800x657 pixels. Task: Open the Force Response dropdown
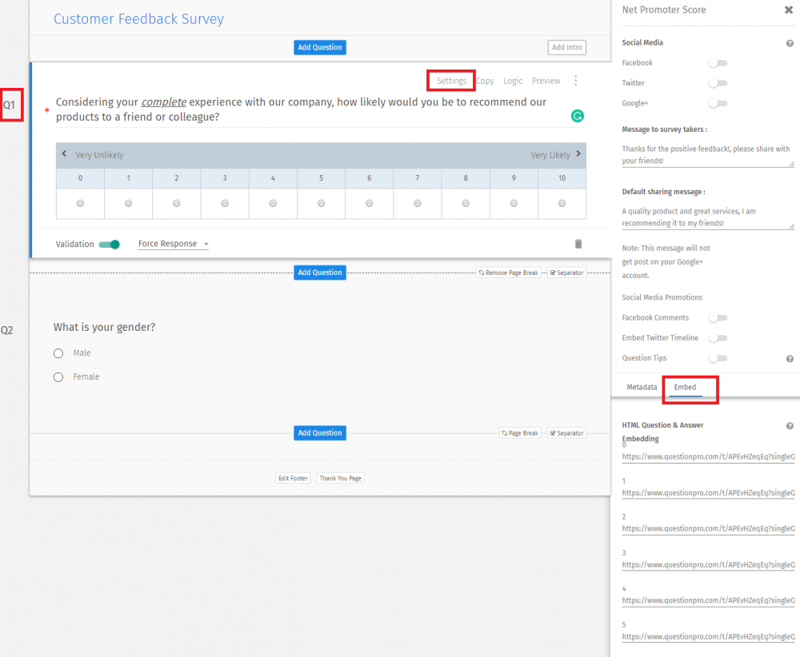coord(172,244)
